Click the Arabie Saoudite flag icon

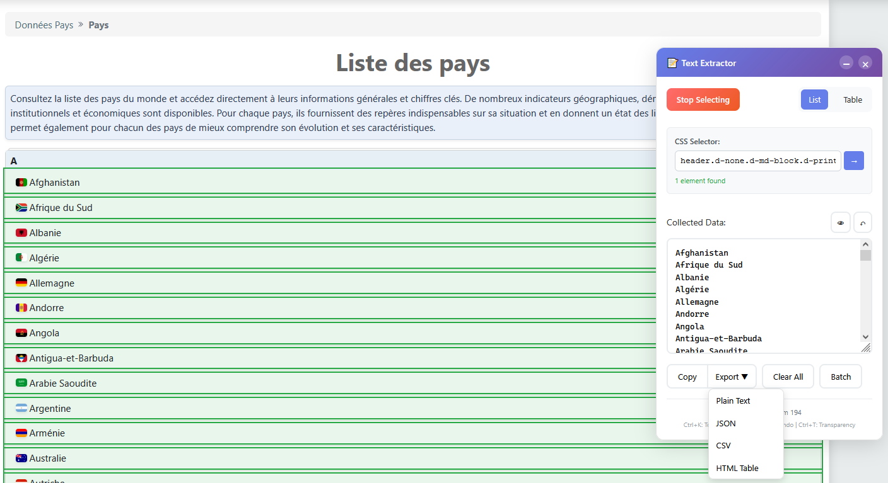coord(21,383)
